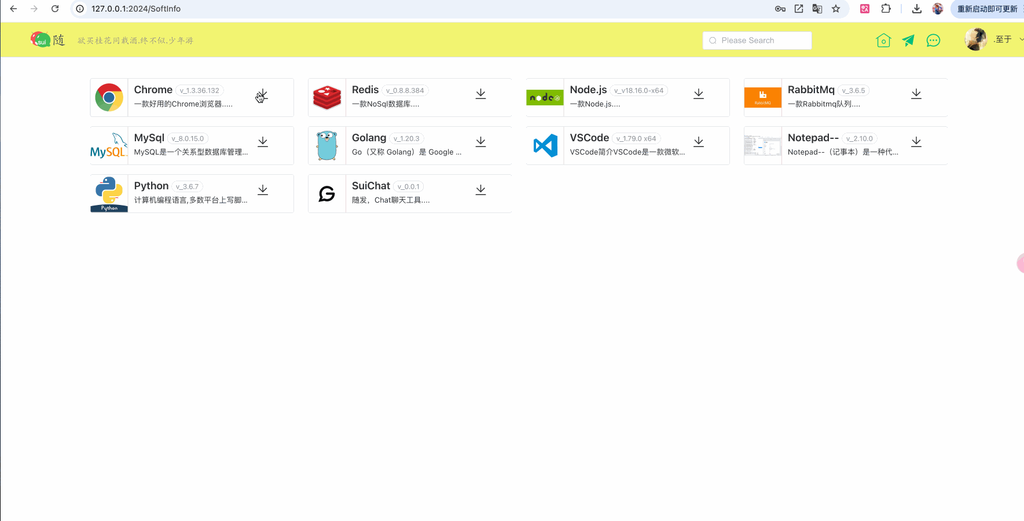Download MySql using its download icon
The image size is (1024, 521).
point(263,142)
